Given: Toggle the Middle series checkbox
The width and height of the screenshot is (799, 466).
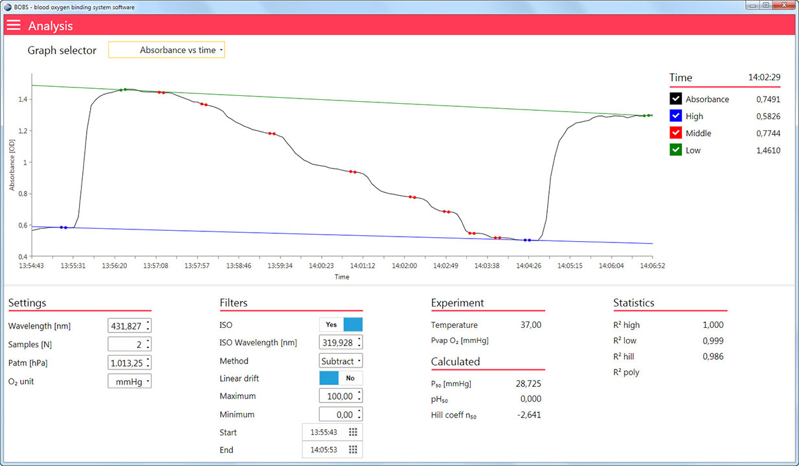Looking at the screenshot, I should [x=676, y=133].
